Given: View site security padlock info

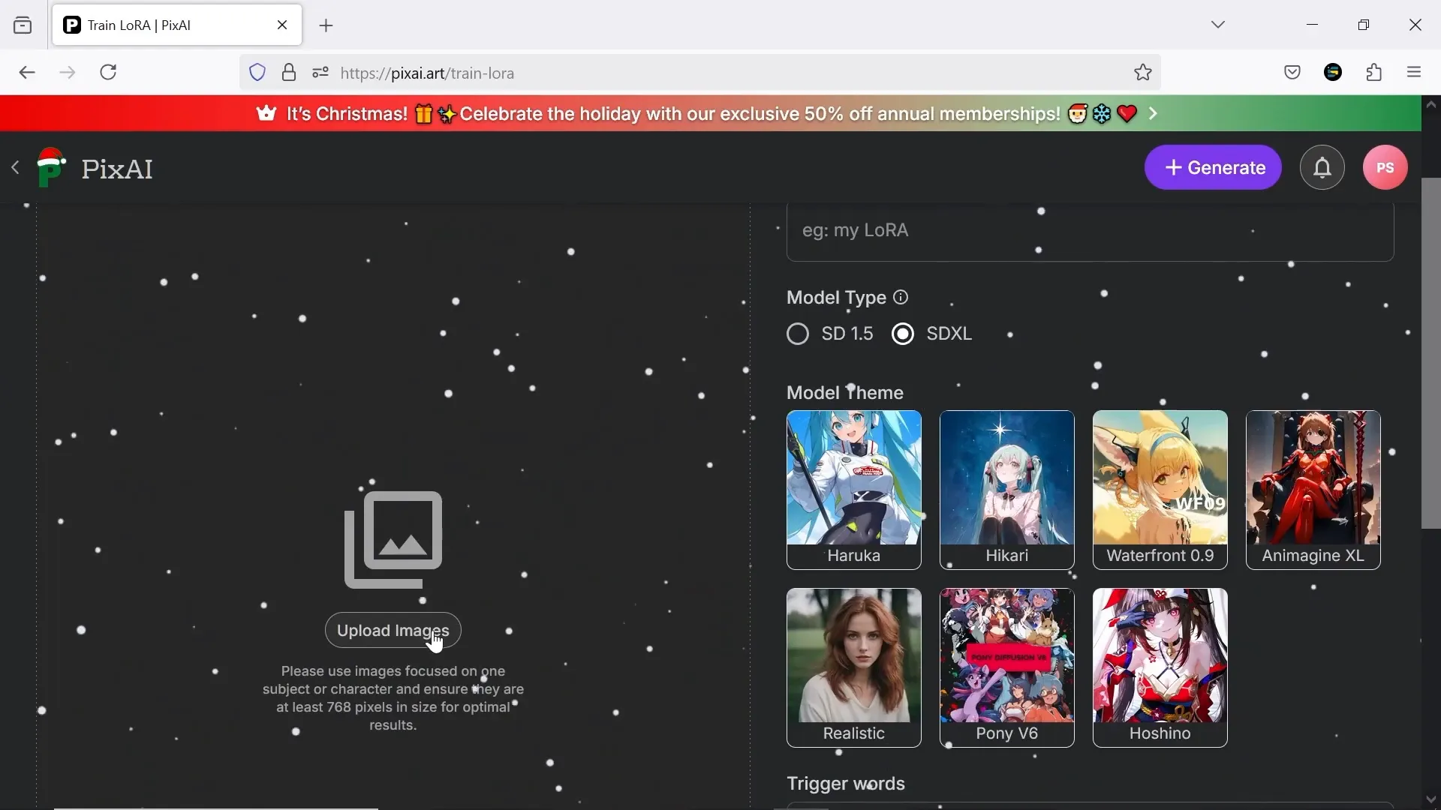Looking at the screenshot, I should (x=289, y=73).
